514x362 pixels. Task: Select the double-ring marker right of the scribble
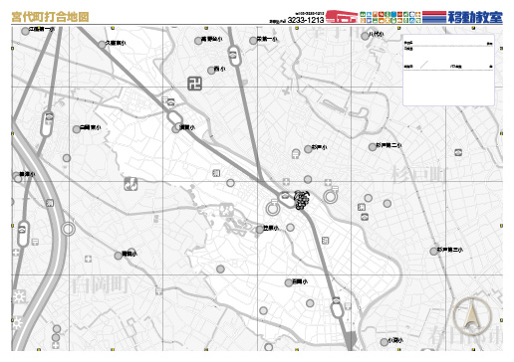(330, 197)
